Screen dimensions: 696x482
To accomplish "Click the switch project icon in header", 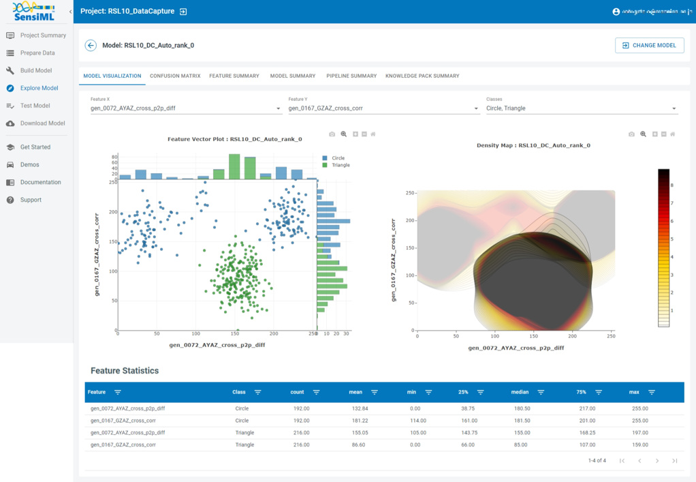I will [x=183, y=12].
